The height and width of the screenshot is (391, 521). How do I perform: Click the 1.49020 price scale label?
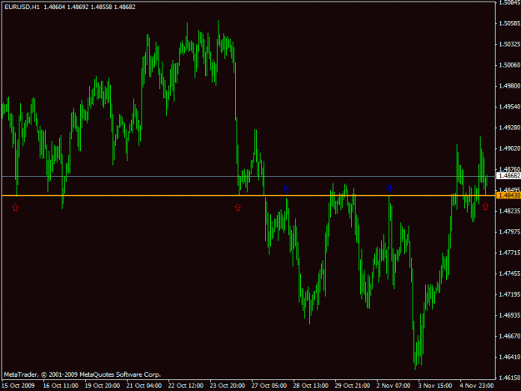click(509, 148)
